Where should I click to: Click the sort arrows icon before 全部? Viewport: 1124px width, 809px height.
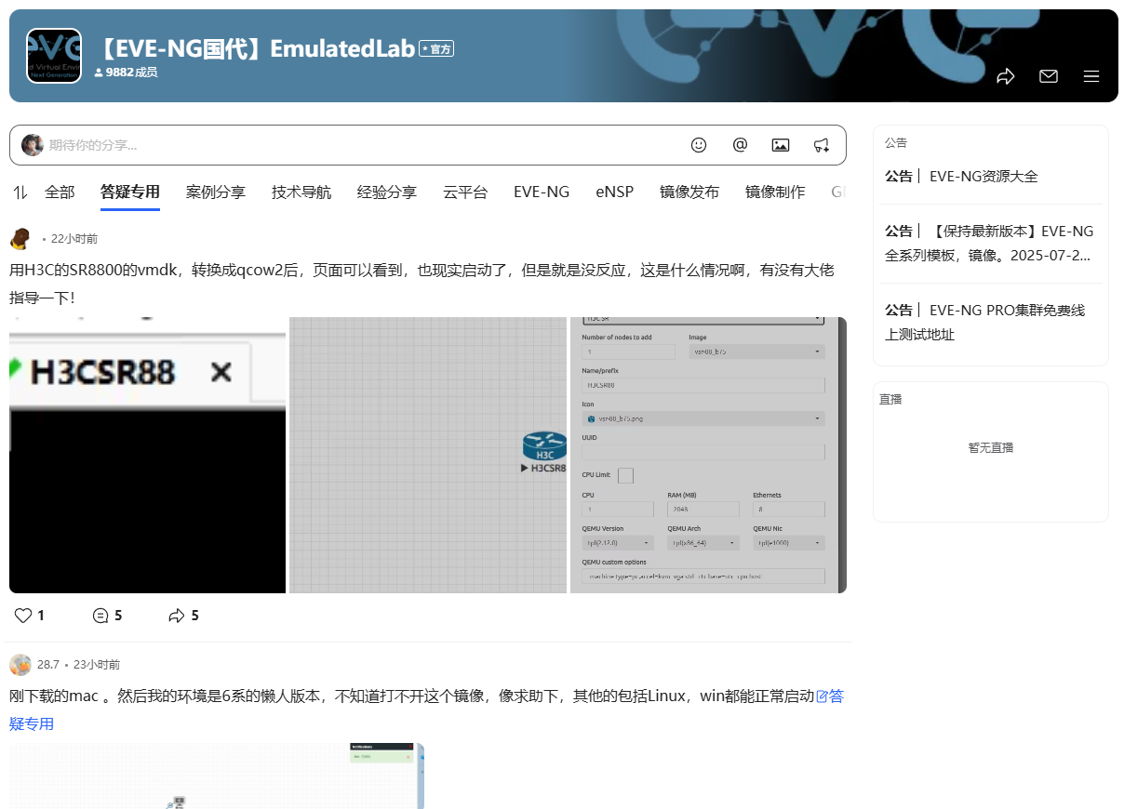coord(20,192)
